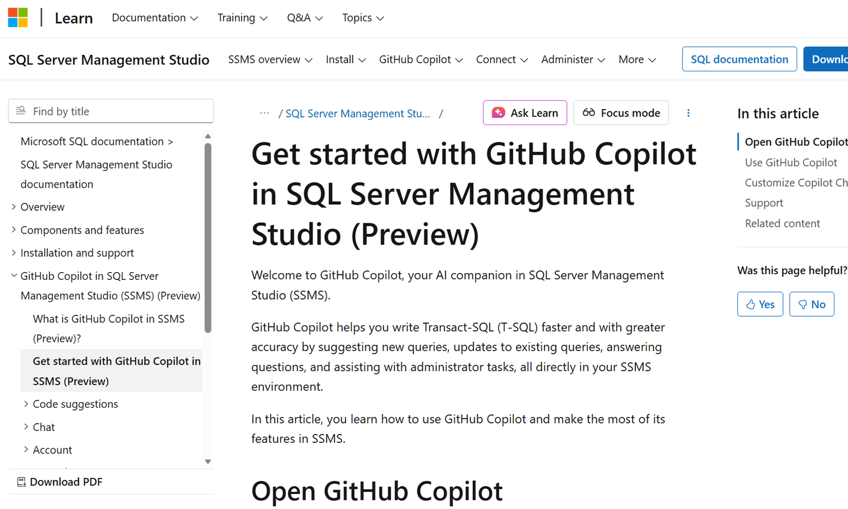Expand the Code suggestions tree node

(x=26, y=404)
